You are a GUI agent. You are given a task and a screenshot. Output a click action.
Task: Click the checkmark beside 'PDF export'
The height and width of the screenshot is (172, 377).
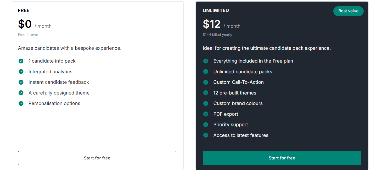(x=206, y=114)
